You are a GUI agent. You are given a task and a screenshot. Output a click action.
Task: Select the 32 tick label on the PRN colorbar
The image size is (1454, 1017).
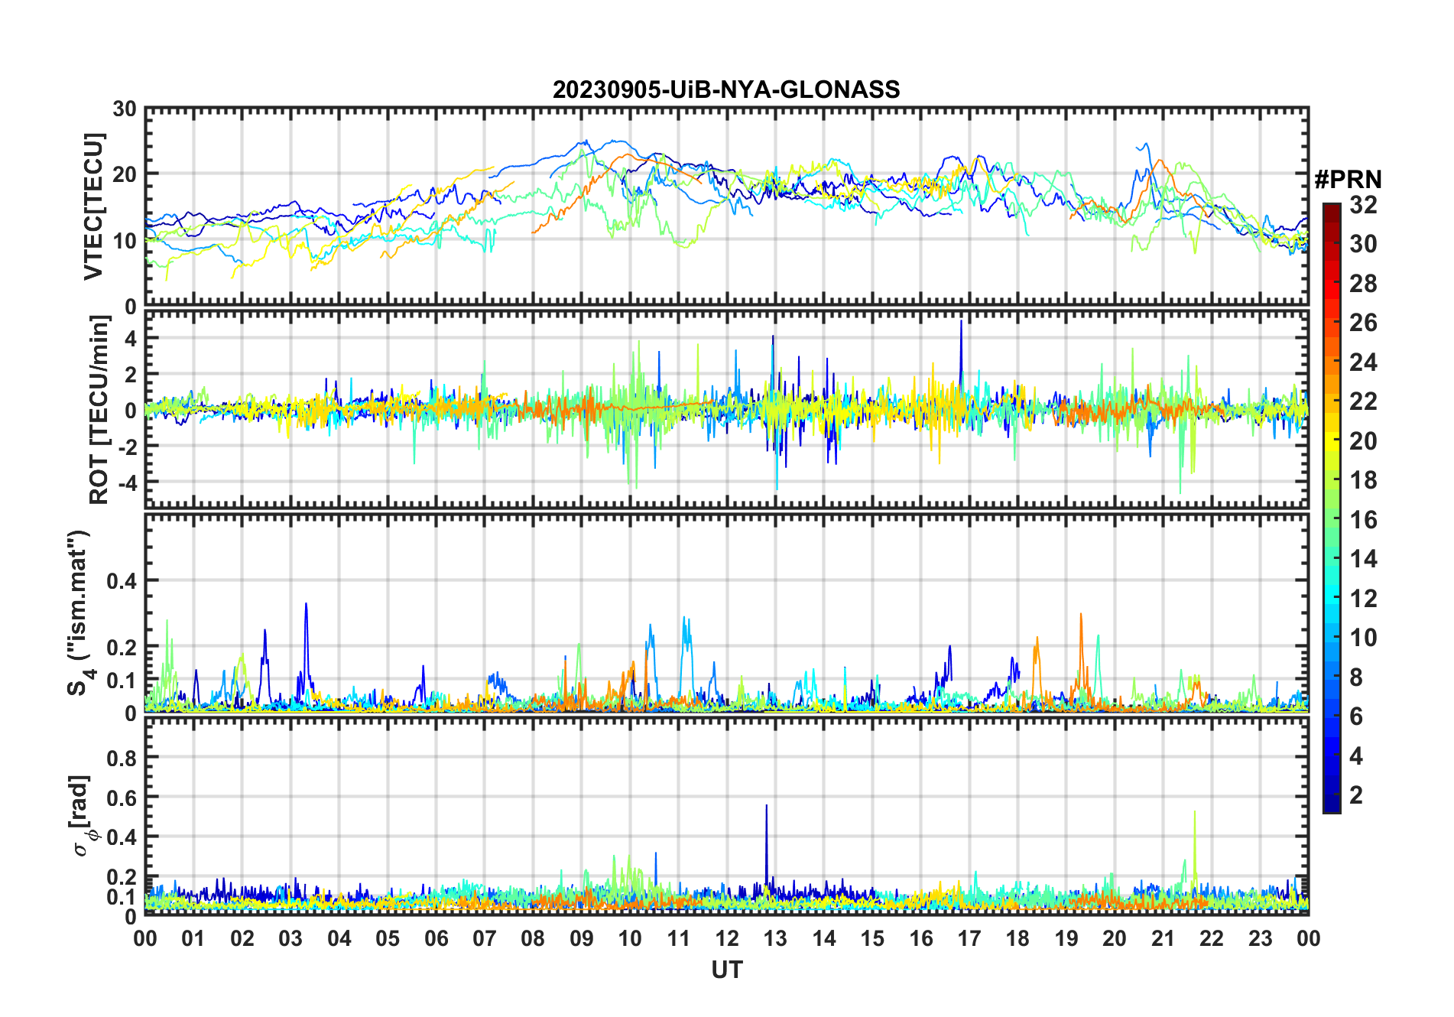click(x=1363, y=205)
